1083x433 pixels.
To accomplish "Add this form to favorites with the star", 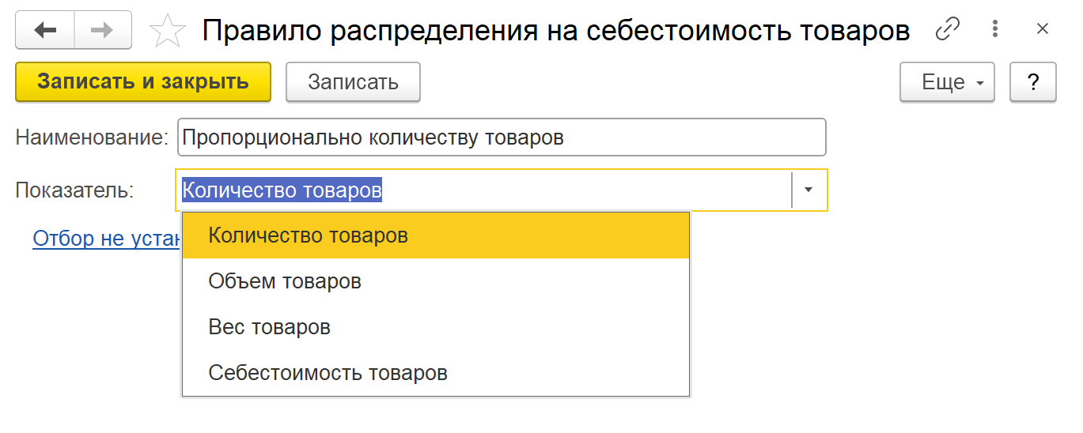I will point(167,32).
